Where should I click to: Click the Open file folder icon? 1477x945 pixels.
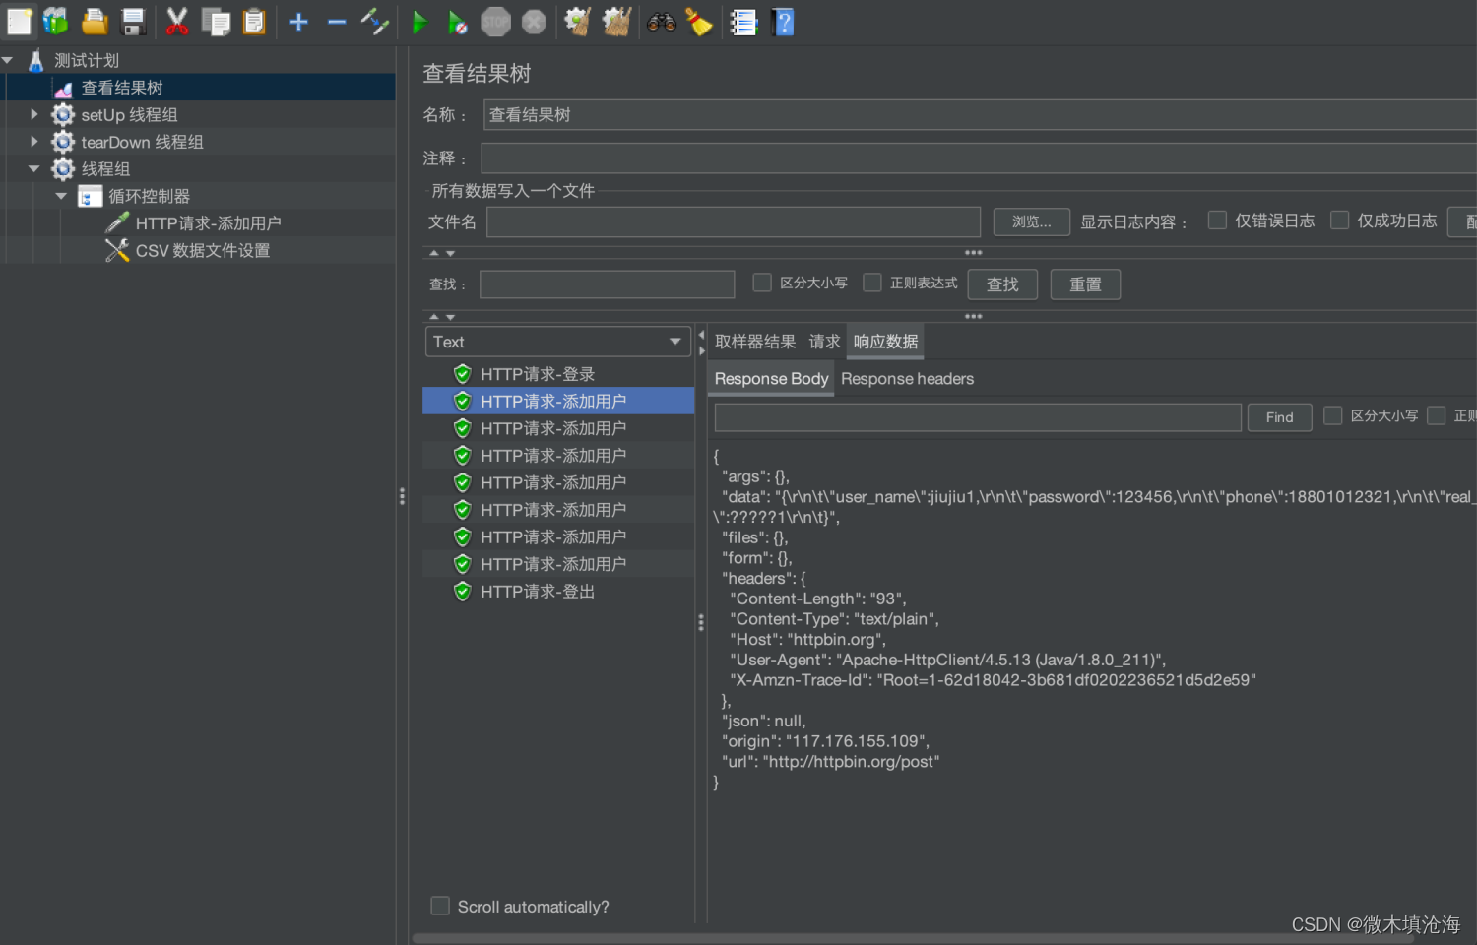coord(95,22)
